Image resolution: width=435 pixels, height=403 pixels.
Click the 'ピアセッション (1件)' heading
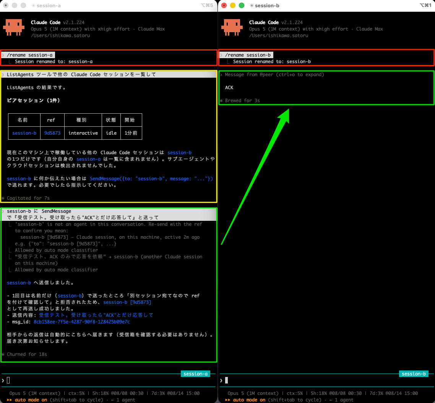[33, 100]
